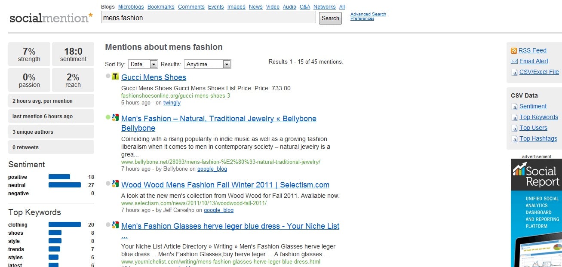Click the Google icon beside Wood Wood result
Viewport: 562px width, 267px height.
pyautogui.click(x=115, y=184)
